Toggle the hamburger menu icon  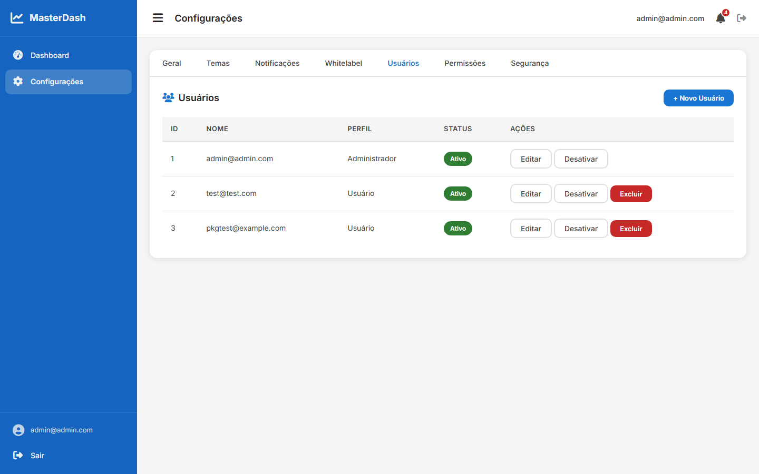pyautogui.click(x=158, y=18)
